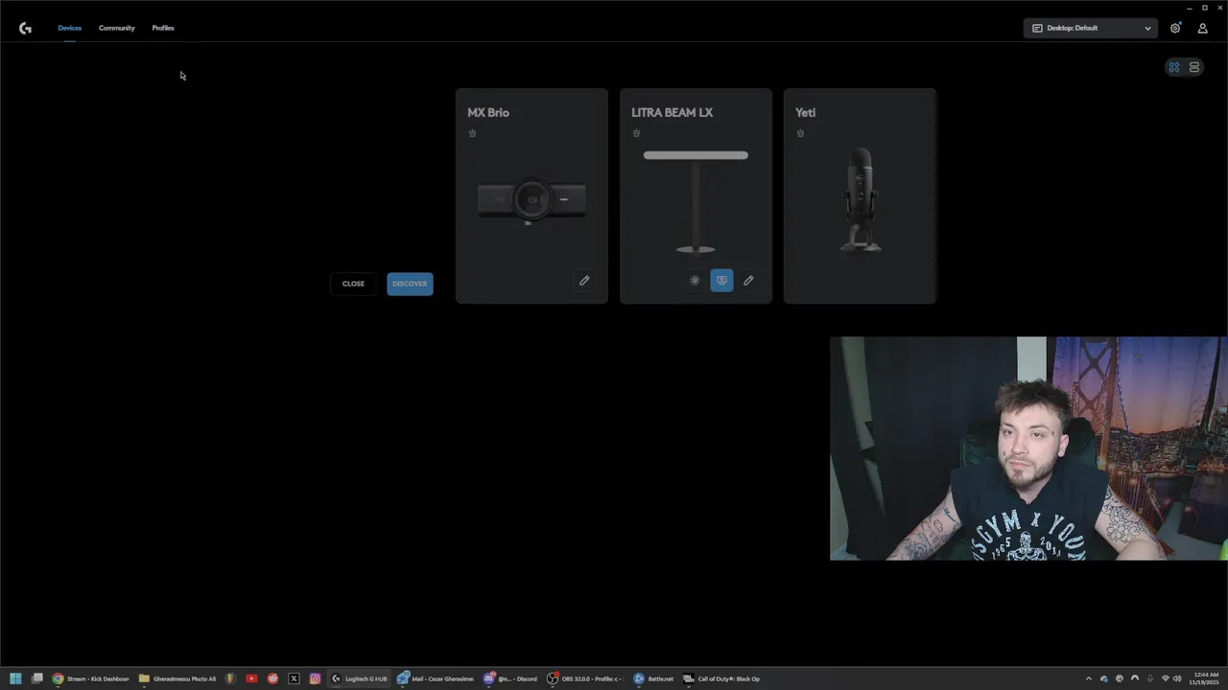
Task: Open LITRA BEAM LX brightness sun icon
Action: (695, 281)
